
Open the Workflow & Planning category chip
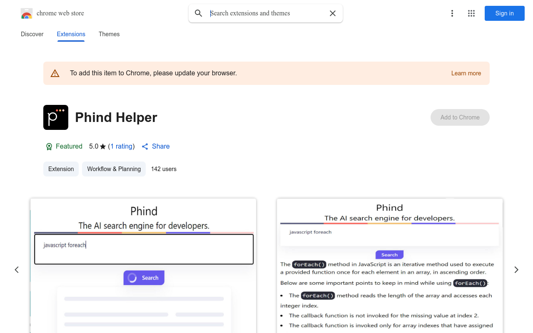[114, 169]
